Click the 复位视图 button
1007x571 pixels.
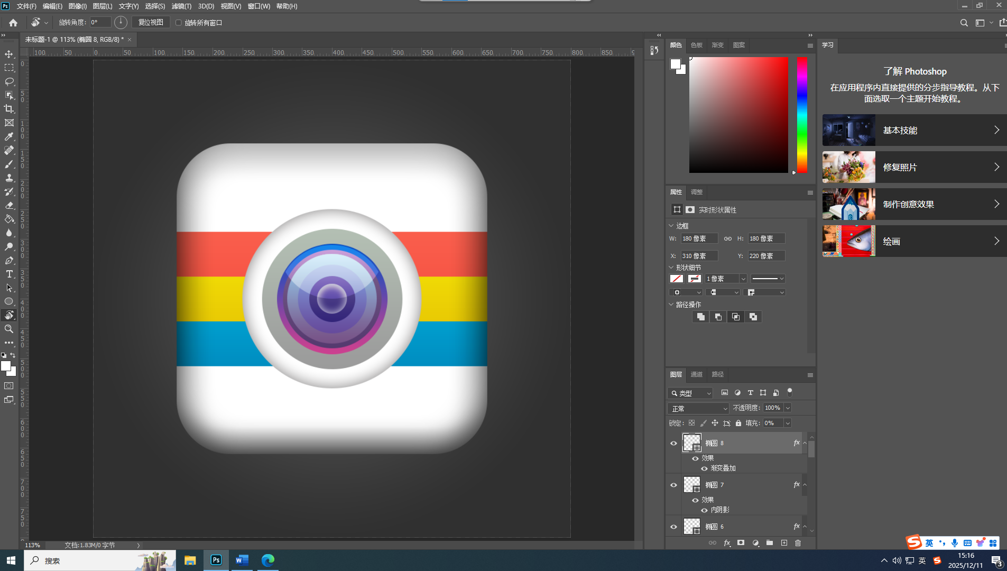[151, 23]
